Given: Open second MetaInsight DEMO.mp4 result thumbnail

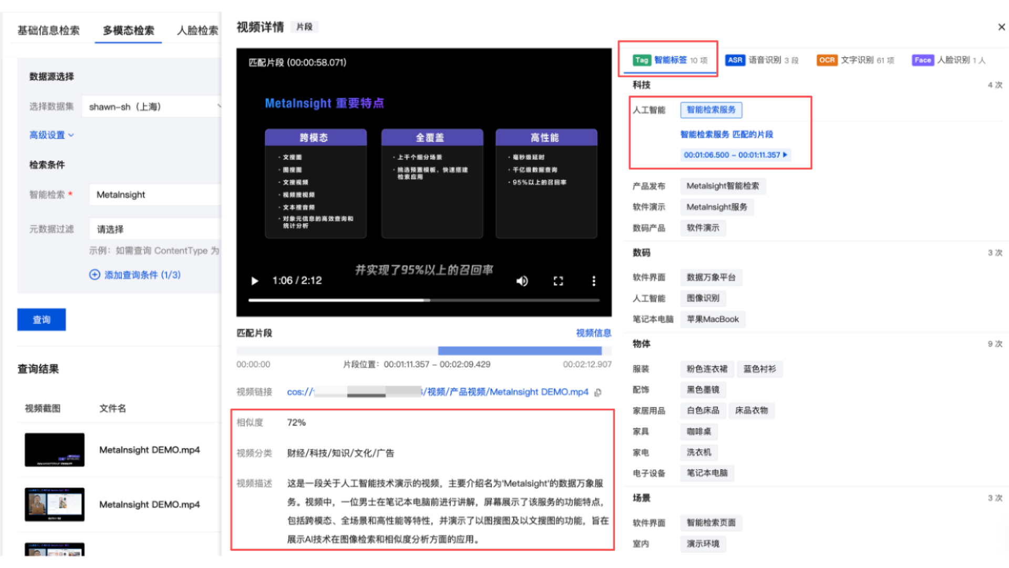Looking at the screenshot, I should [55, 504].
